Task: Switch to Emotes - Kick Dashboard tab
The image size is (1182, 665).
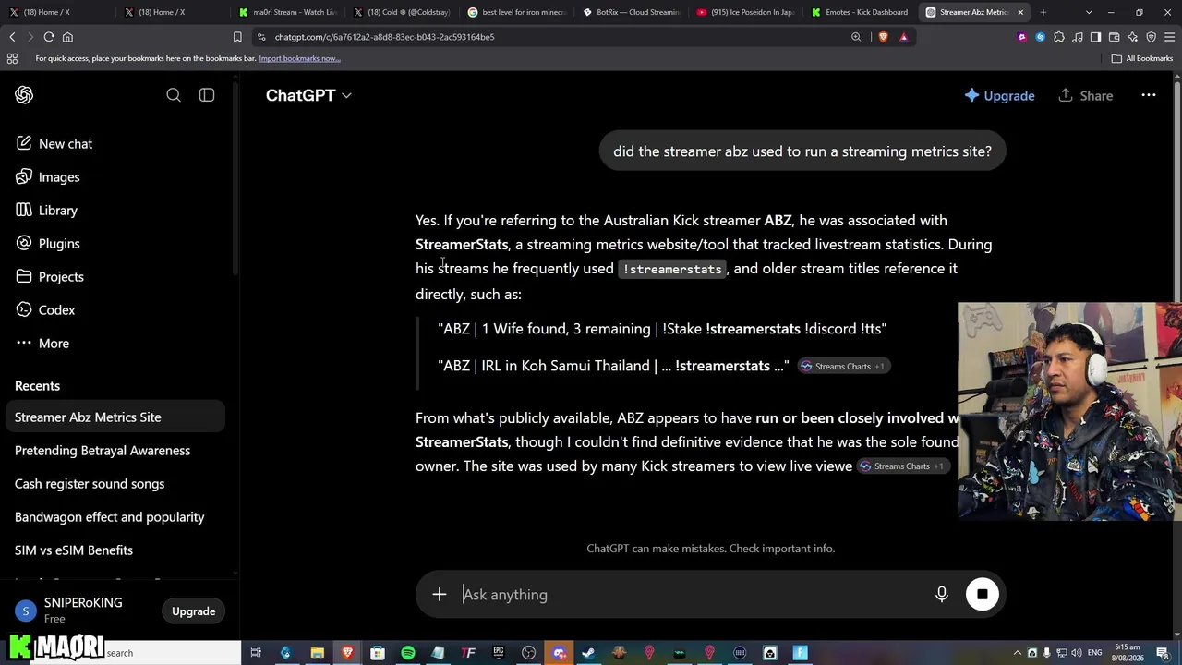Action: [x=860, y=12]
